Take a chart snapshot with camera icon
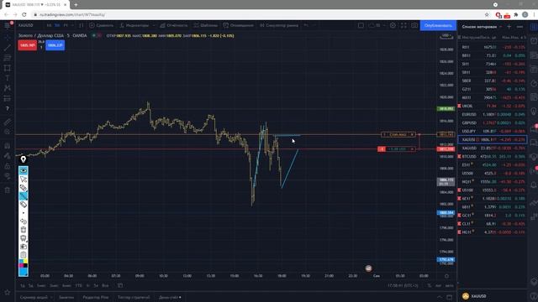Image resolution: width=538 pixels, height=302 pixels. click(414, 25)
